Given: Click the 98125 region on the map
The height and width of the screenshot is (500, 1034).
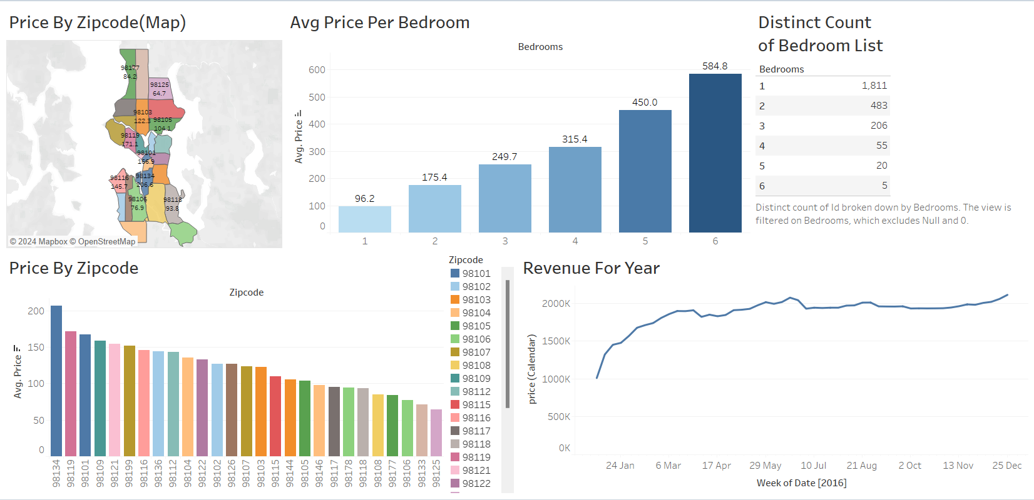Looking at the screenshot, I should 161,89.
